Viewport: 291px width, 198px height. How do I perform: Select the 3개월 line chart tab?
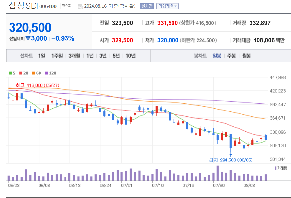pos(74,56)
